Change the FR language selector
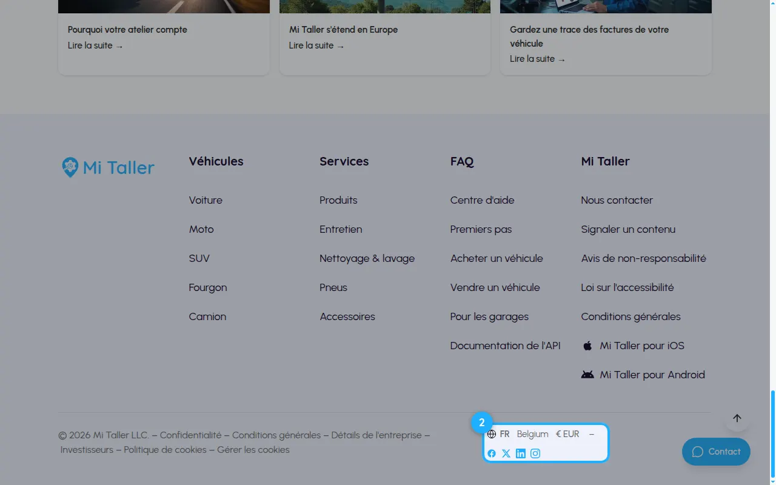Screen dimensions: 776x485 [505, 434]
